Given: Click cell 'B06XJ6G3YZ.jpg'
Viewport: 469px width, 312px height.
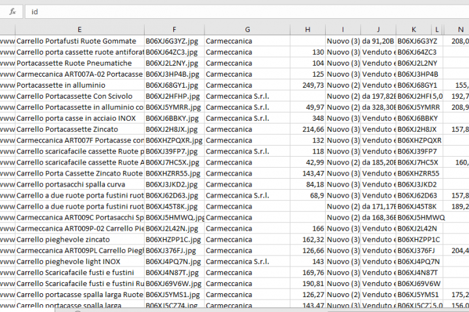Looking at the screenshot, I should pyautogui.click(x=175, y=41).
